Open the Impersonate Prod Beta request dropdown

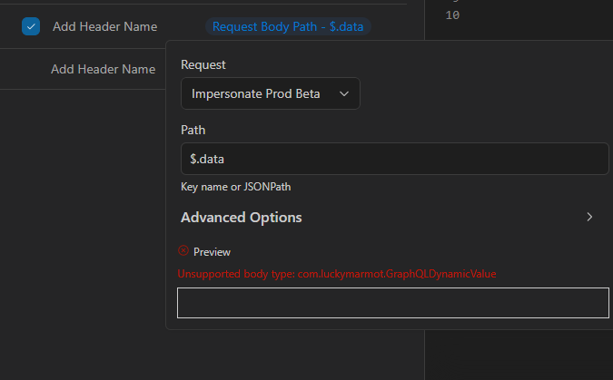point(270,93)
